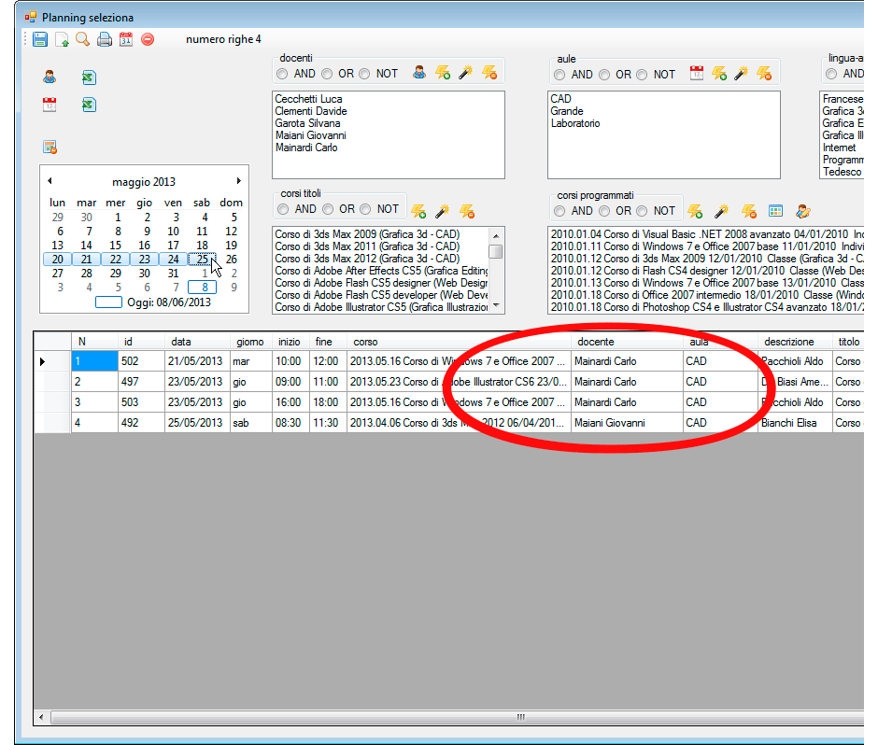Click the Excel export icon beside the person icon
The height and width of the screenshot is (745, 878).
pyautogui.click(x=89, y=77)
